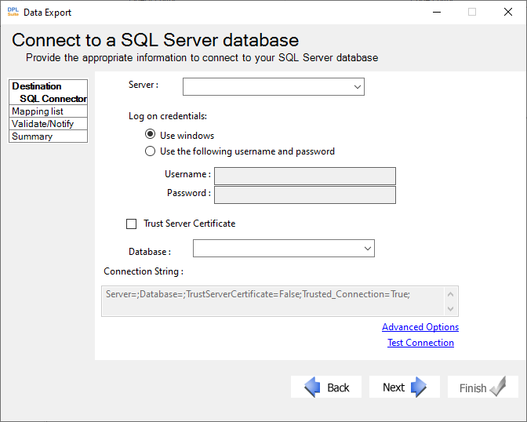Viewport: 527px width, 422px height.
Task: Open the Advanced Options link
Action: click(x=420, y=327)
